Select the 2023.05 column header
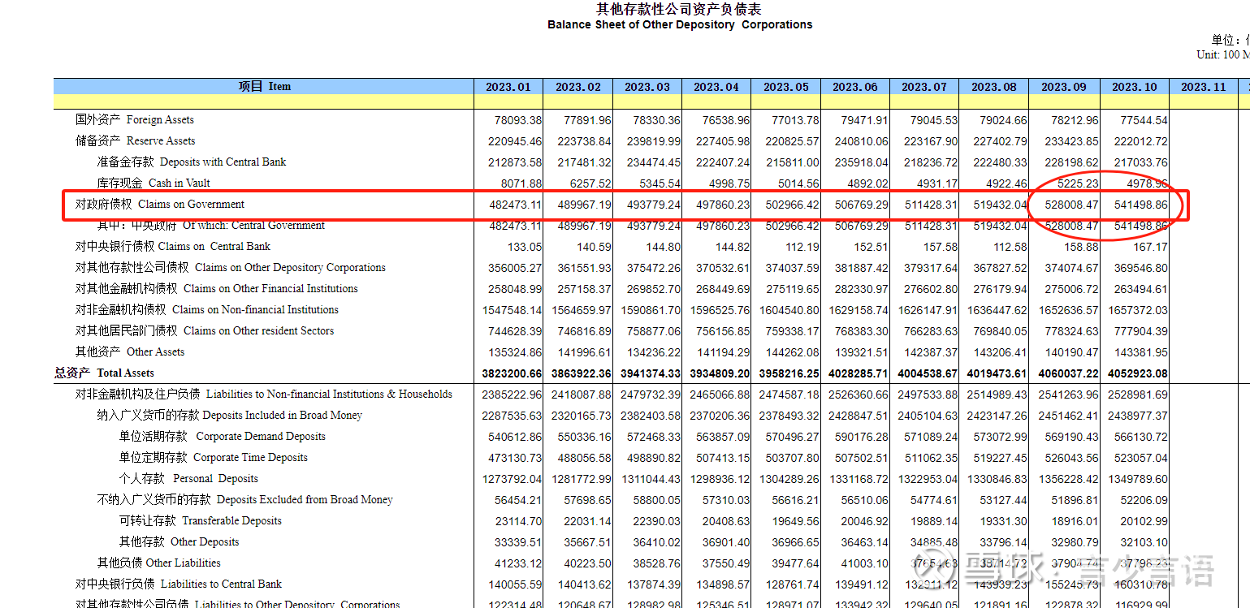 point(786,87)
